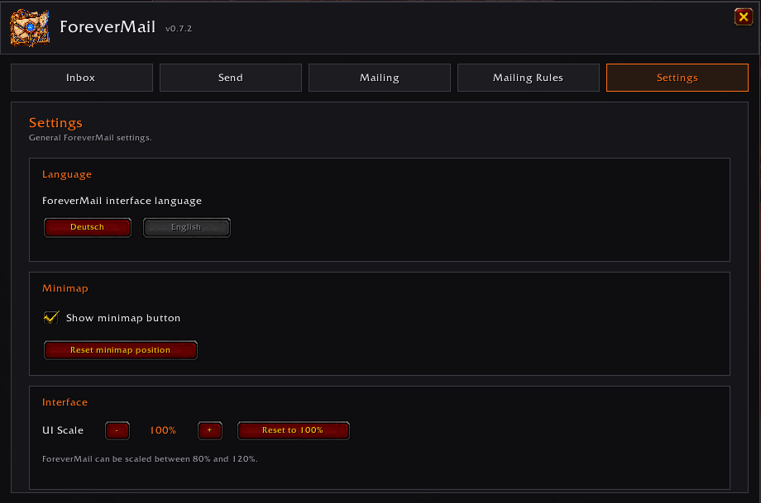
Task: Open the Send tab
Action: coord(231,78)
